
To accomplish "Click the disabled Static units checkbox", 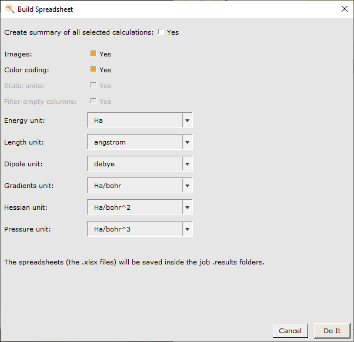I will click(93, 85).
